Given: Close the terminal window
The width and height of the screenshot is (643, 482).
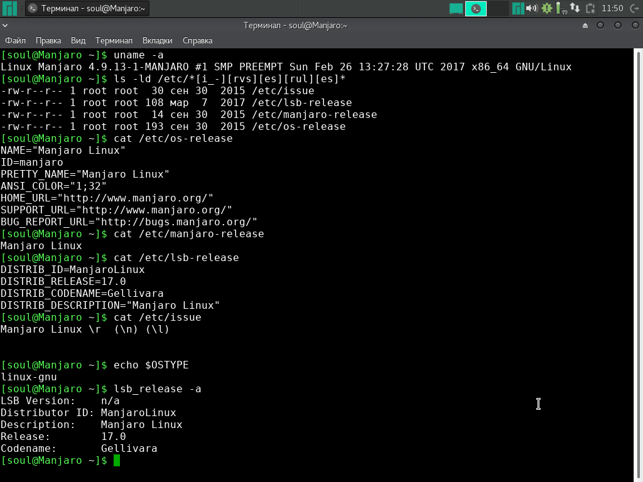Looking at the screenshot, I should click(x=635, y=25).
